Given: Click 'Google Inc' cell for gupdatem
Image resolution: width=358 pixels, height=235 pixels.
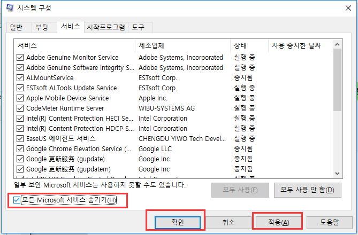Looking at the screenshot, I should 154,169.
